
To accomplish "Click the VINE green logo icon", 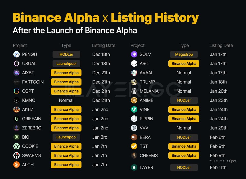I will [134, 110].
